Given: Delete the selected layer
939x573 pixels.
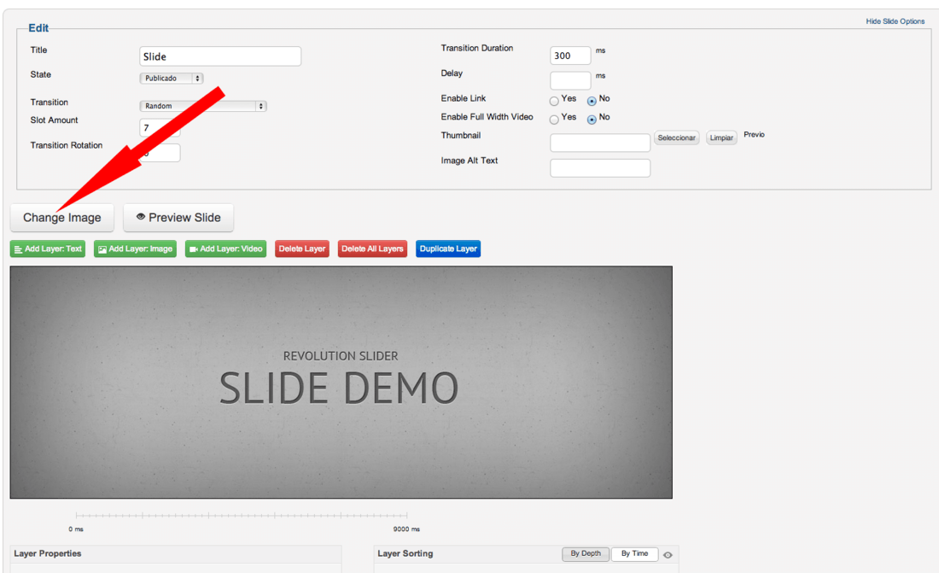Looking at the screenshot, I should pos(302,248).
